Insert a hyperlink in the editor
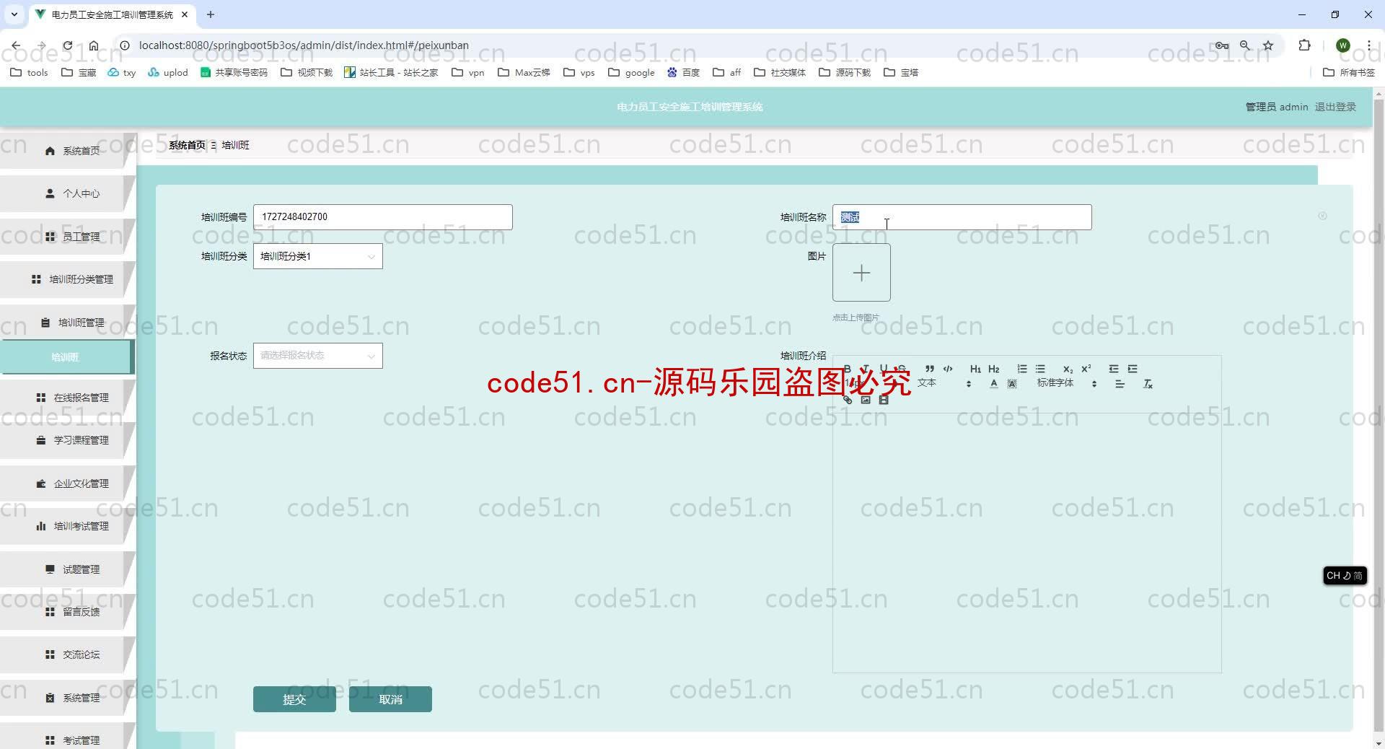1385x749 pixels. [x=848, y=399]
